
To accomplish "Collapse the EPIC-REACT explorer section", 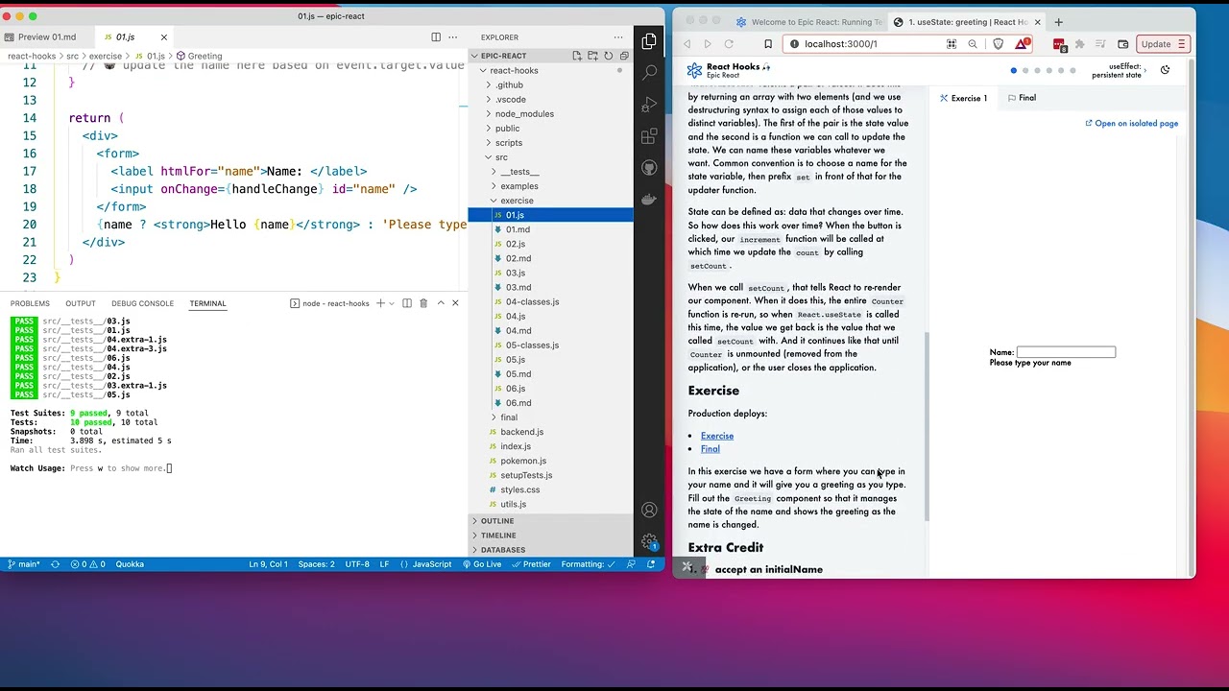I will coord(503,56).
